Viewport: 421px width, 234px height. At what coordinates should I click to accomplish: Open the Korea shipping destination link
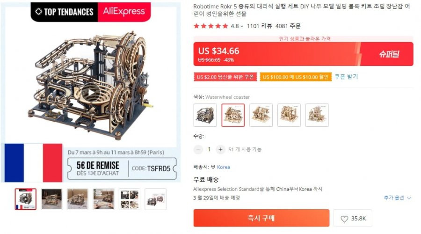(x=224, y=167)
